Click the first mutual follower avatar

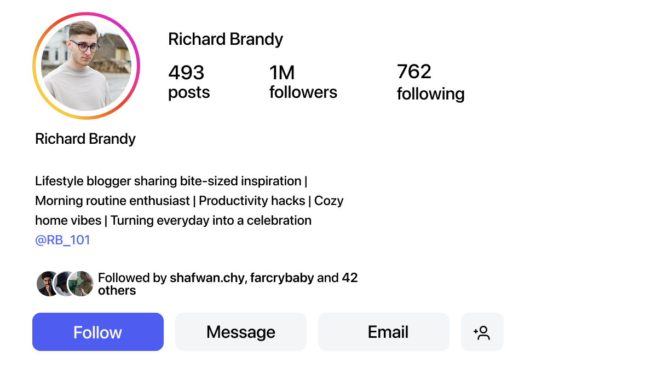click(47, 284)
